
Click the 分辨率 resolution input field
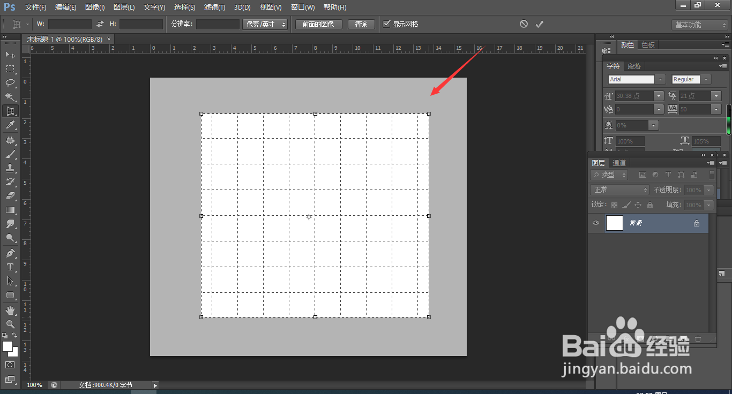click(218, 24)
